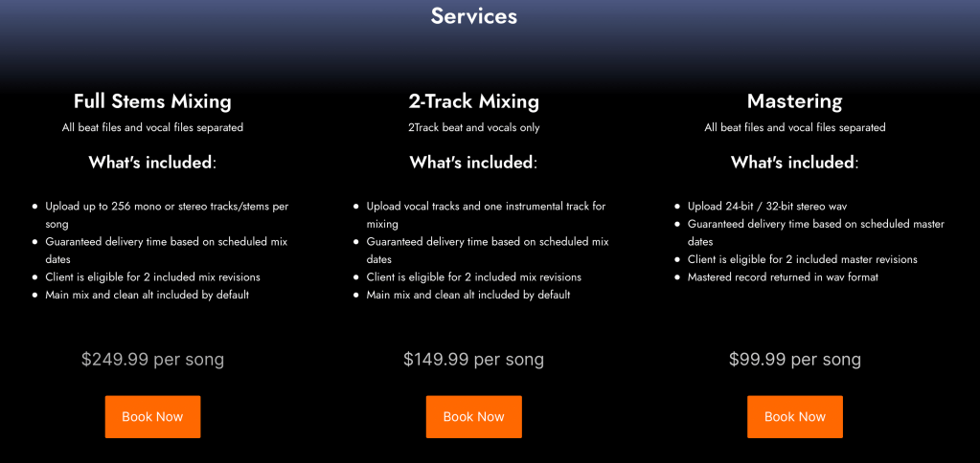Click the 2-Track Mixing heading
The height and width of the screenshot is (463, 980).
473,100
